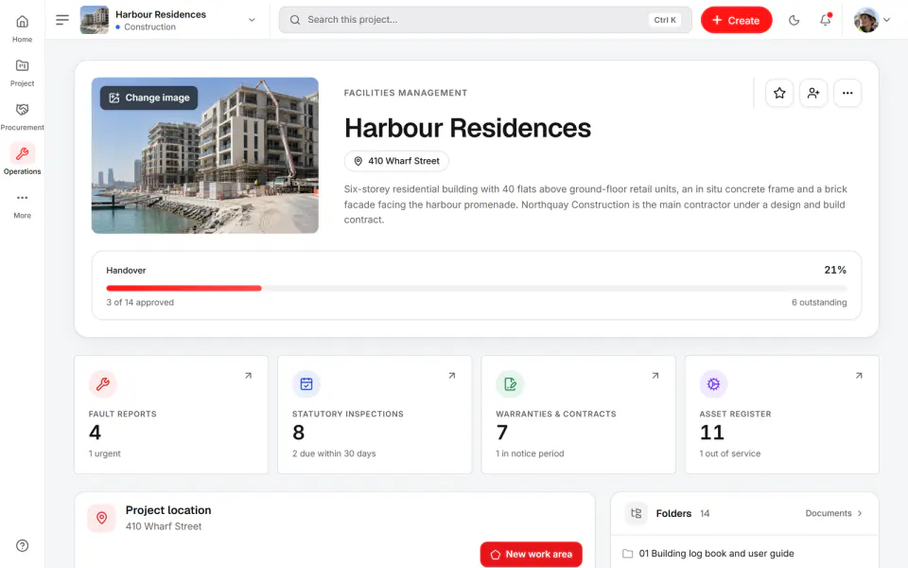Image resolution: width=908 pixels, height=568 pixels.
Task: Collapse the sidebar with hamburger icon
Action: tap(62, 20)
